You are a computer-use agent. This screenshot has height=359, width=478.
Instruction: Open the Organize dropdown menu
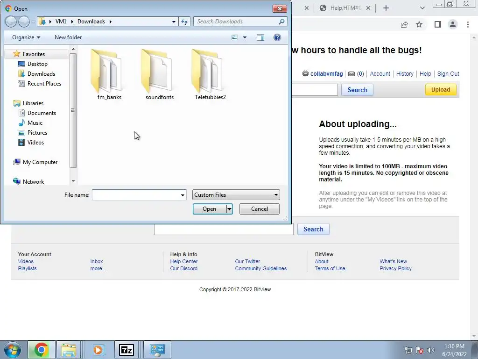[26, 37]
